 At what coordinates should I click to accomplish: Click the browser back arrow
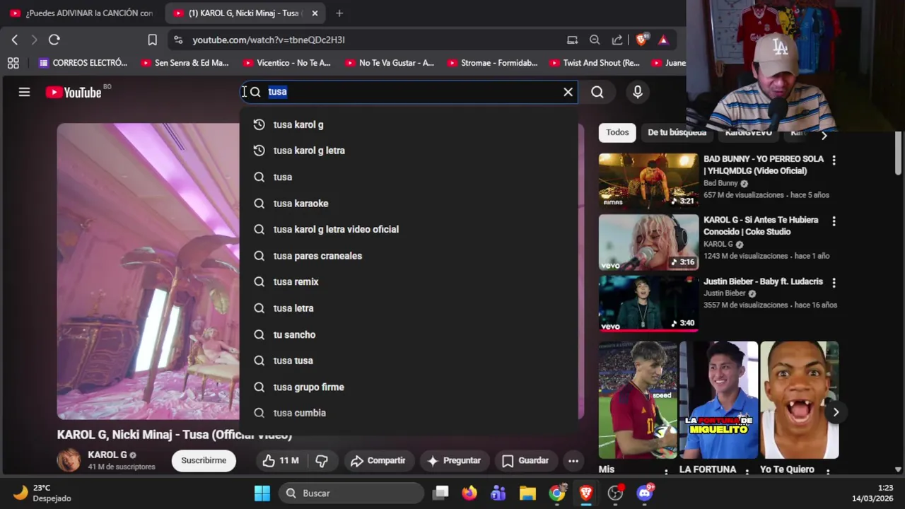15,40
